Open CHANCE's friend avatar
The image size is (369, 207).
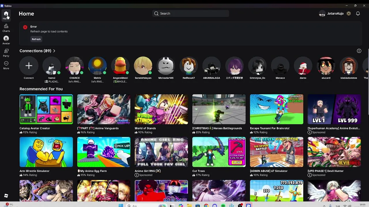tap(74, 66)
